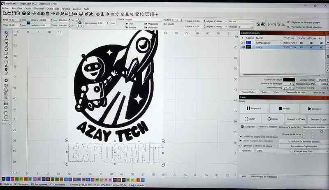The image size is (329, 190).
Task: Open the Aide menu
Action: [x=86, y=9]
